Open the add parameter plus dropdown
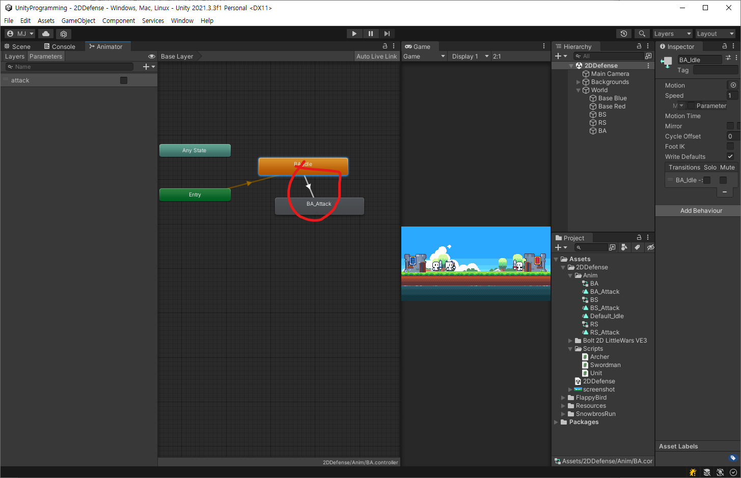 coord(149,67)
